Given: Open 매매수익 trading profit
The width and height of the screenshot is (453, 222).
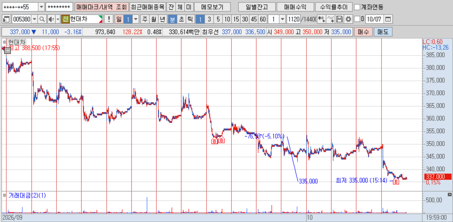Looking at the screenshot, I should tap(295, 7).
